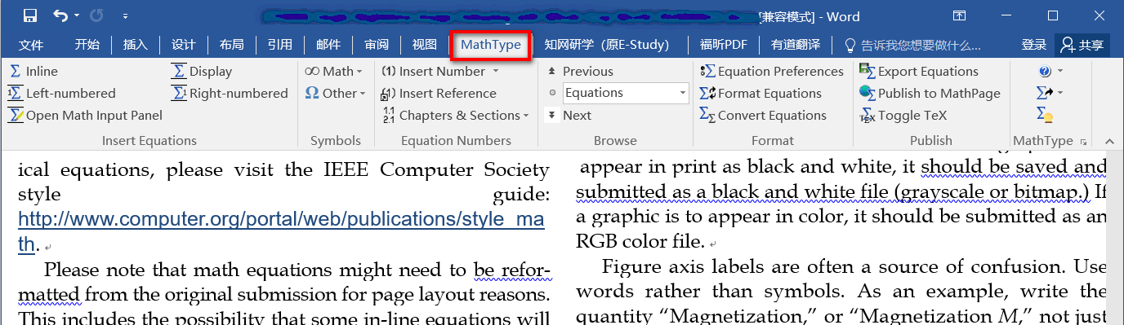Switch to the MathType ribbon tab
The height and width of the screenshot is (325, 1124).
click(x=491, y=45)
